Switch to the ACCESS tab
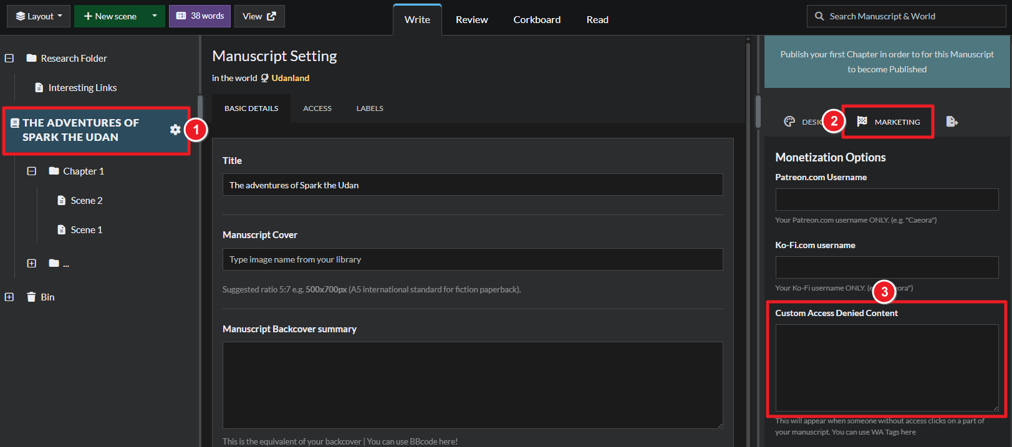 [317, 108]
